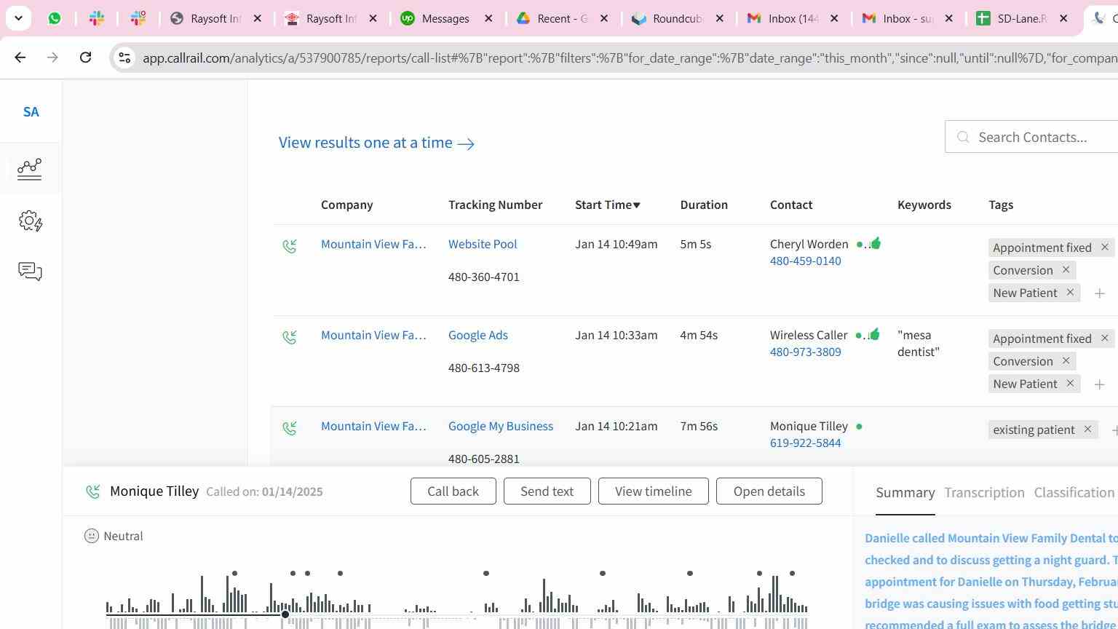This screenshot has height=629, width=1118.
Task: Click thumbs-up qualified icon on Wireless Caller
Action: [x=875, y=334]
